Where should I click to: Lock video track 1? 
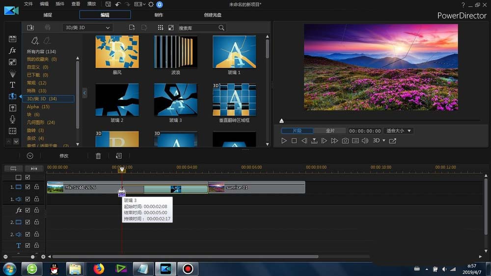click(x=37, y=187)
